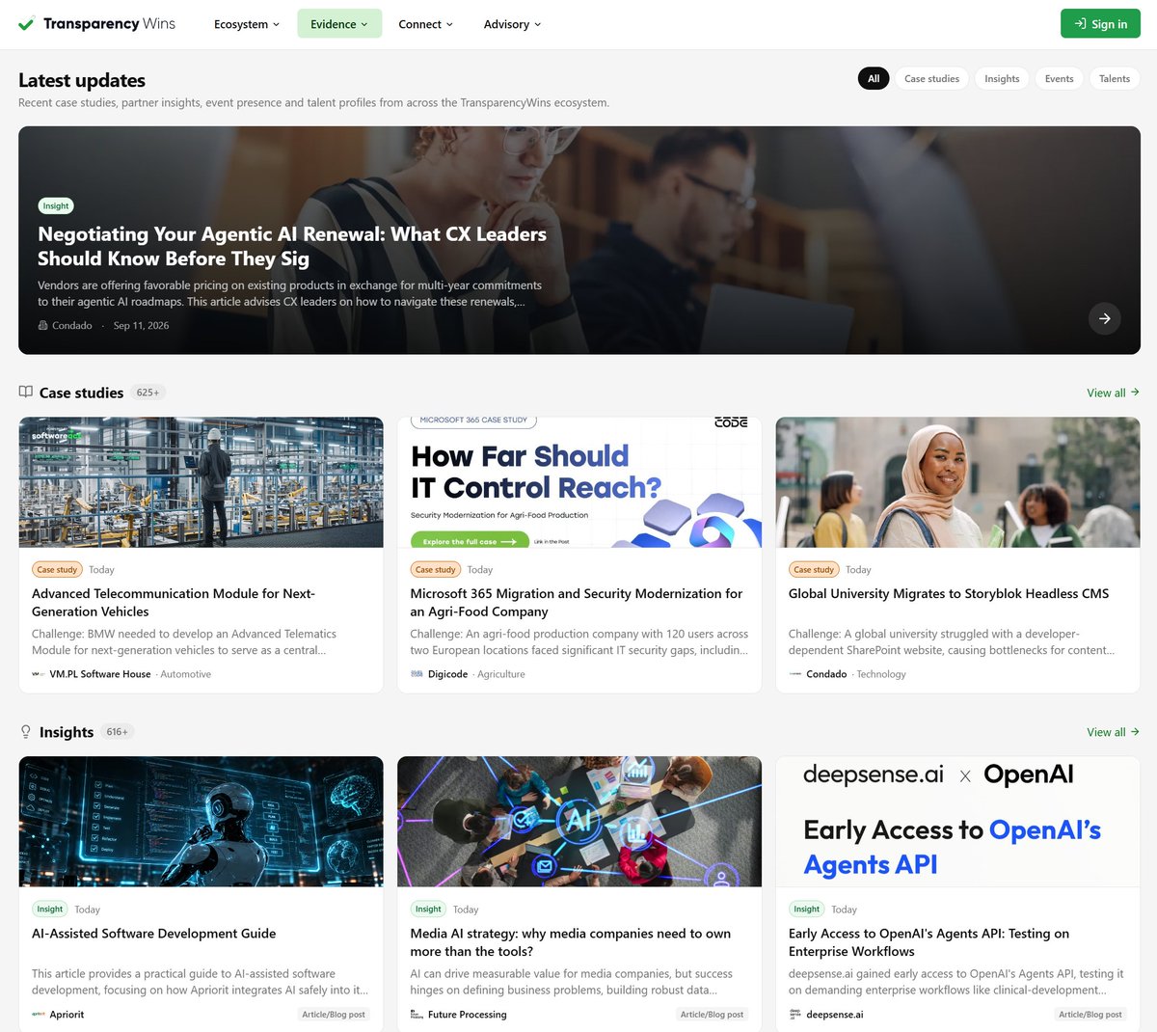The height and width of the screenshot is (1032, 1157).
Task: Open Microsoft 365 Migration case study title
Action: (x=577, y=603)
